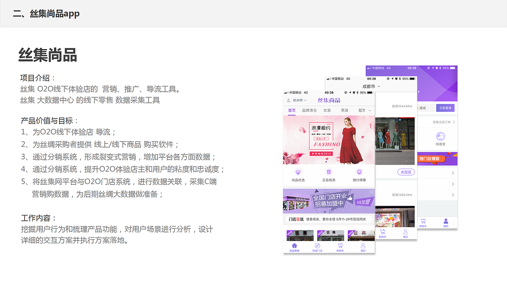
Task: Select the 首页 tab
Action: (x=292, y=110)
